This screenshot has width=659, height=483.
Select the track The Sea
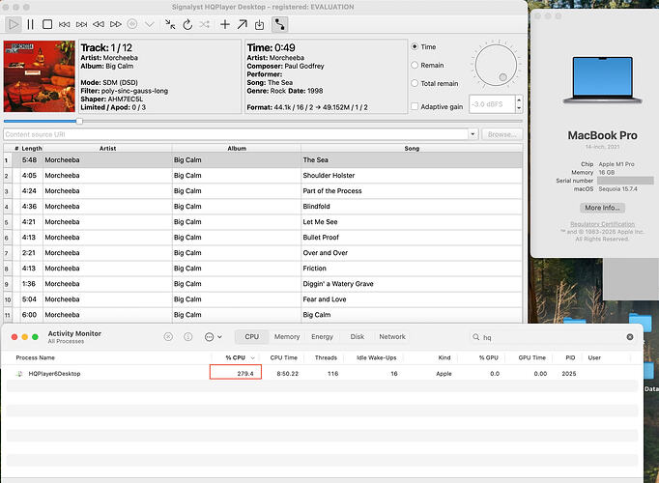[263, 160]
